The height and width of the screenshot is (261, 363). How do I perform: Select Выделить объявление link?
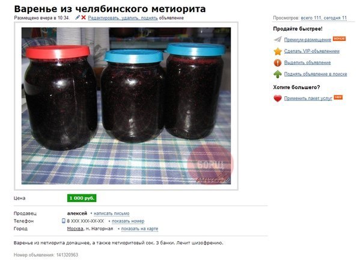coord(307,63)
